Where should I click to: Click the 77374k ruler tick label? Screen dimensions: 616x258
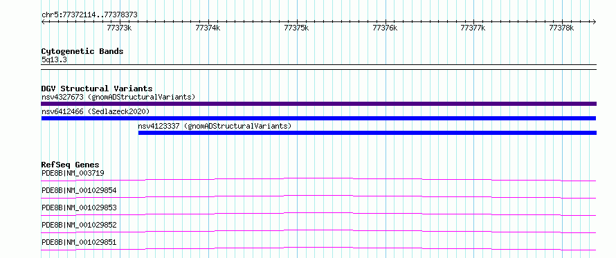208,28
